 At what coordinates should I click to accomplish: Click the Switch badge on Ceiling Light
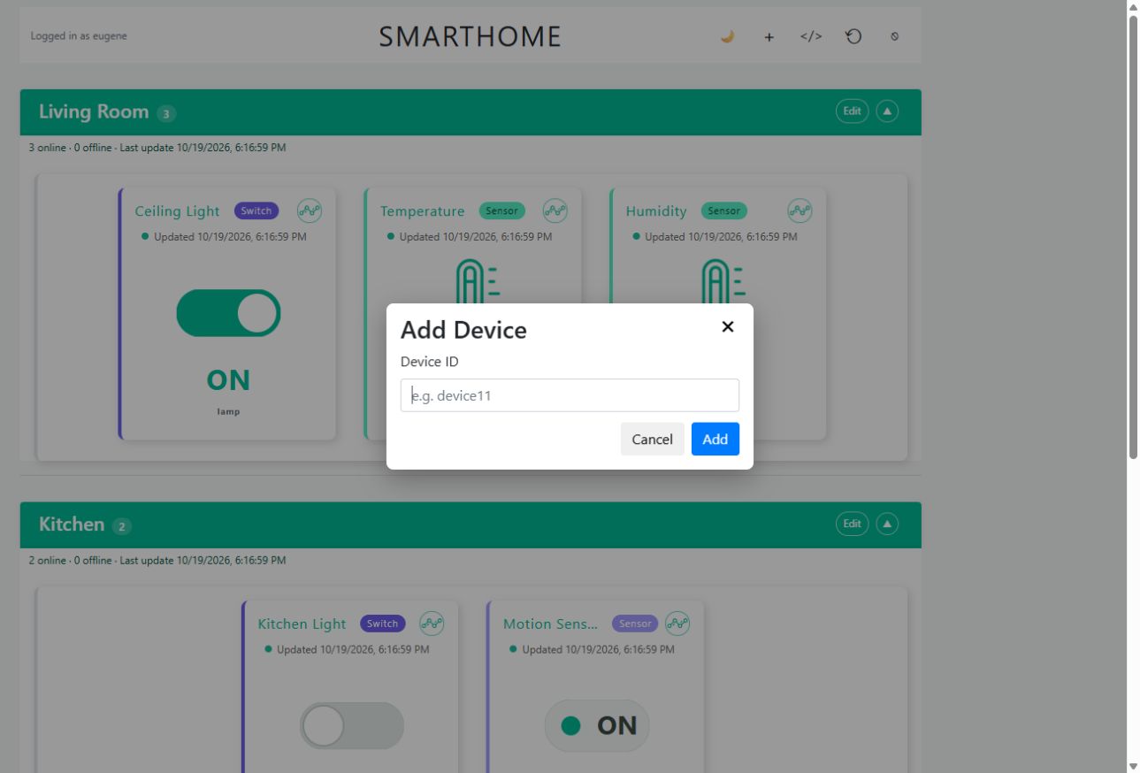[x=256, y=210]
